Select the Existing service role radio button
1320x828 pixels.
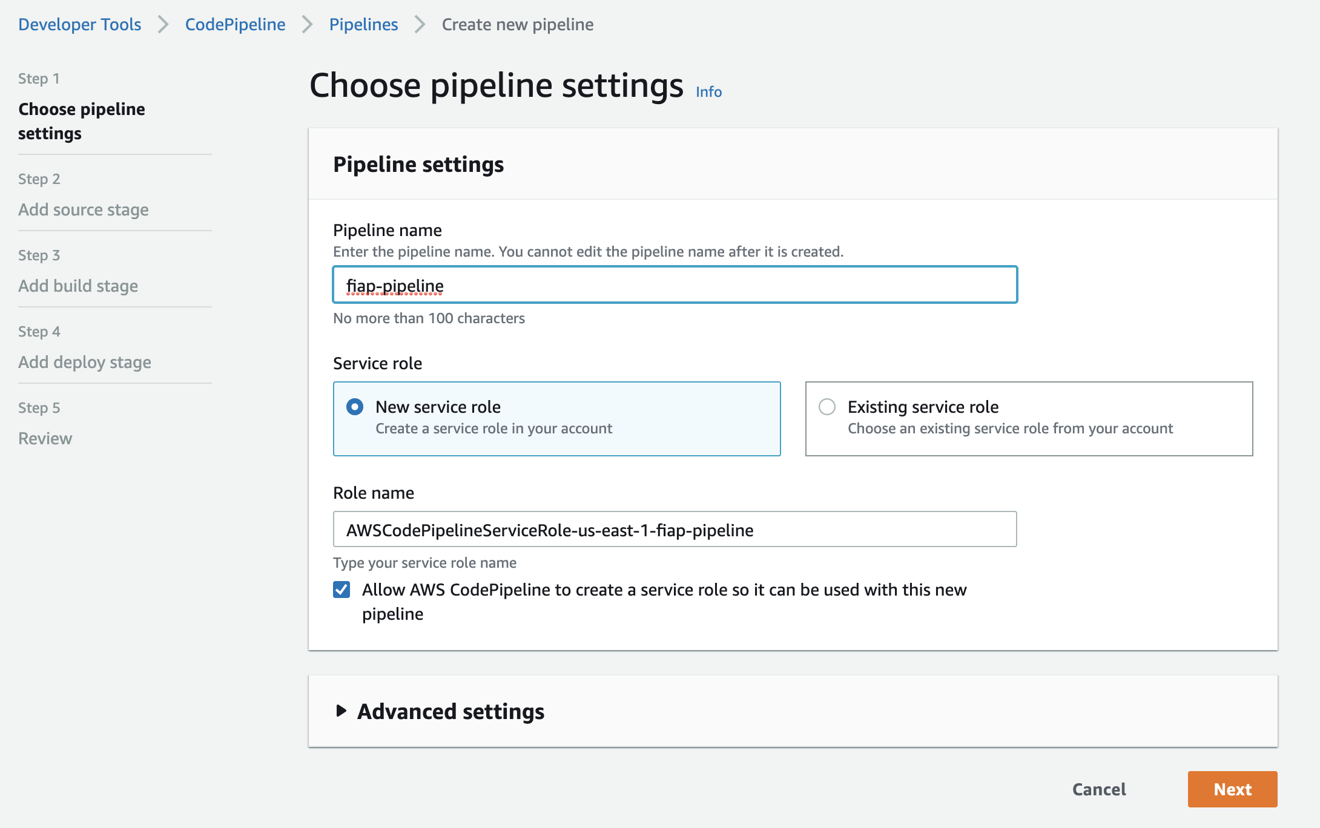pos(827,407)
